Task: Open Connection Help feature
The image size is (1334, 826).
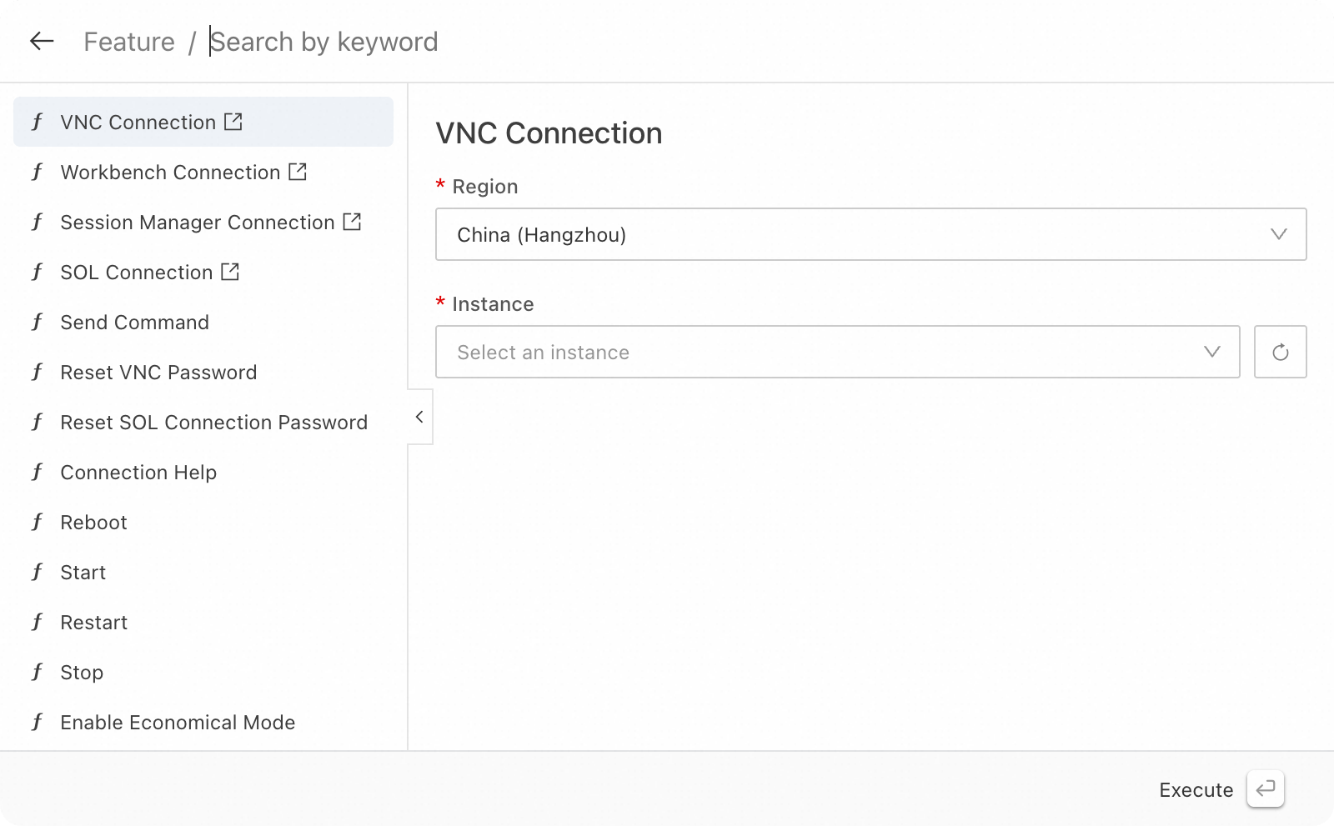Action: click(x=138, y=473)
